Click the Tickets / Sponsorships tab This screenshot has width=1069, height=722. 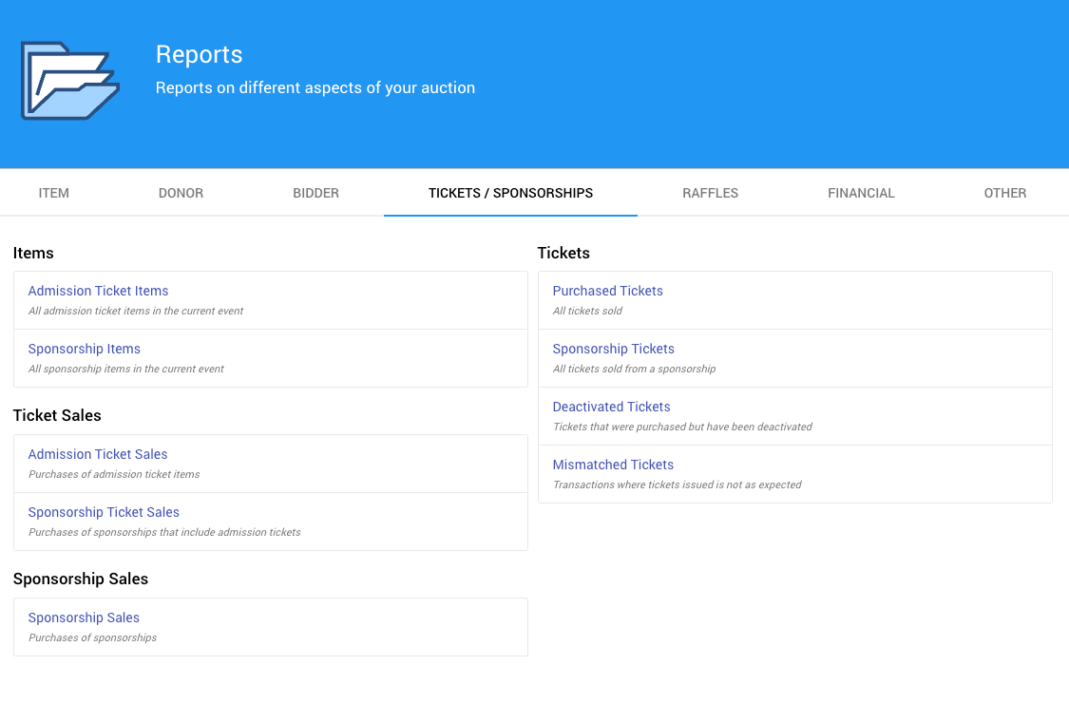(x=510, y=193)
